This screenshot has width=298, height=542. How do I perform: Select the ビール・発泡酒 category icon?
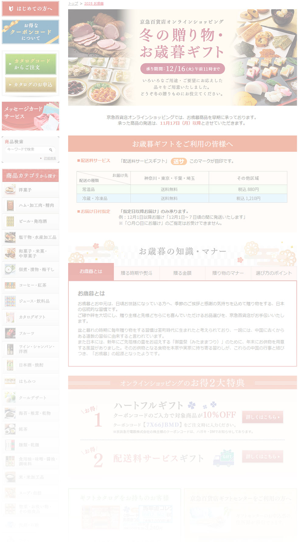[10, 221]
